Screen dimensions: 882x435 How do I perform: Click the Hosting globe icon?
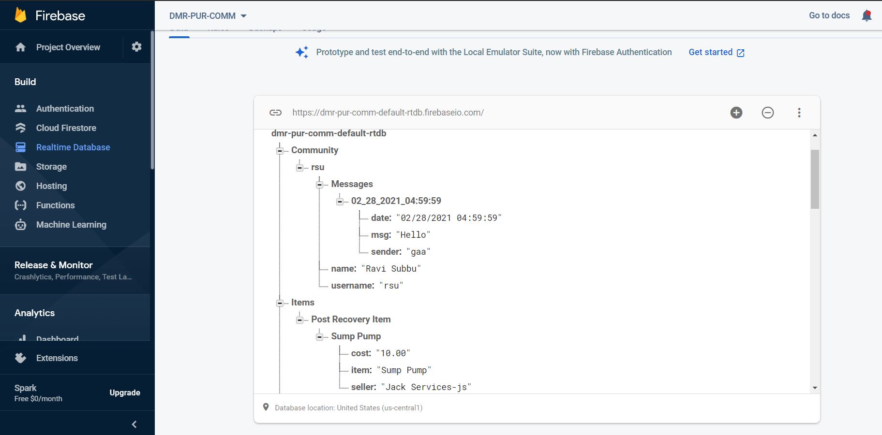click(20, 186)
